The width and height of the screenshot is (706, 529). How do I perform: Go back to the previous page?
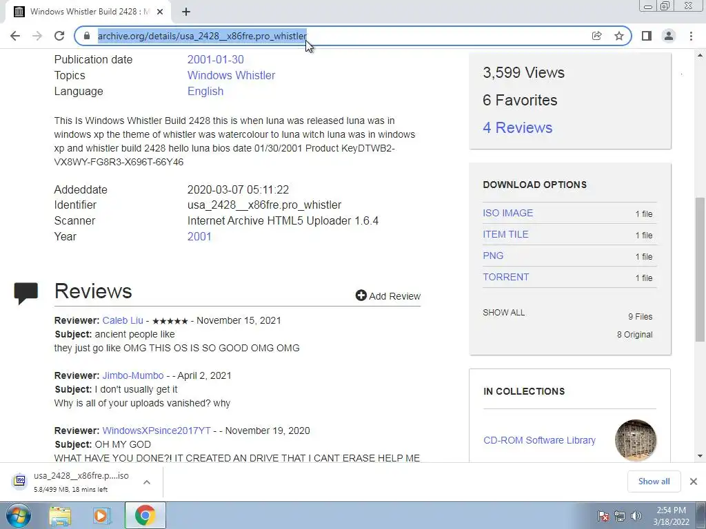(x=15, y=36)
